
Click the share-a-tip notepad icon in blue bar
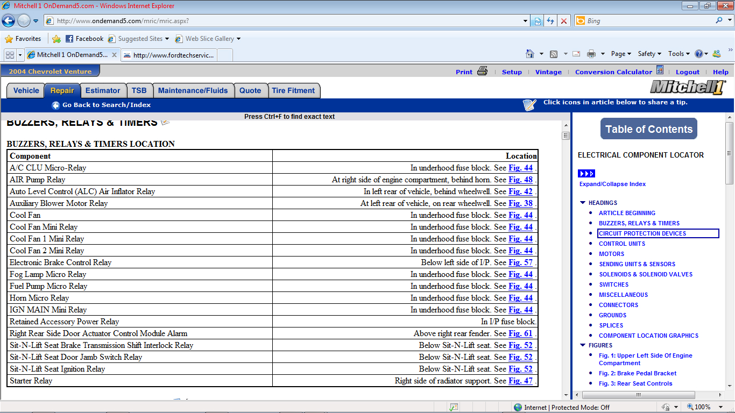(529, 105)
